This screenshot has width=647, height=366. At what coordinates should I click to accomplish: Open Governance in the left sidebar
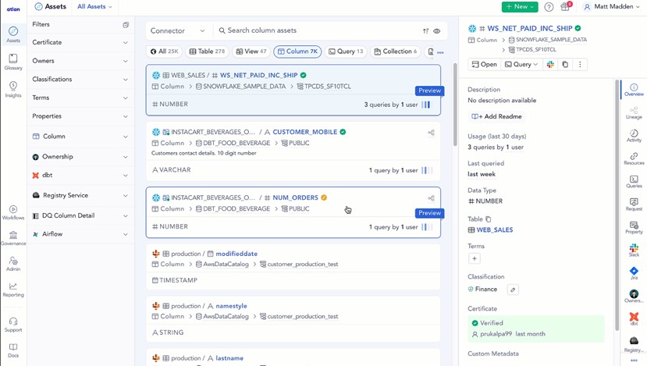13,238
